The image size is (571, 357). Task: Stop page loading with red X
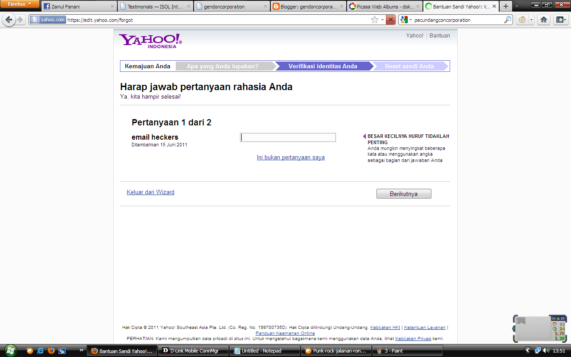click(x=391, y=20)
